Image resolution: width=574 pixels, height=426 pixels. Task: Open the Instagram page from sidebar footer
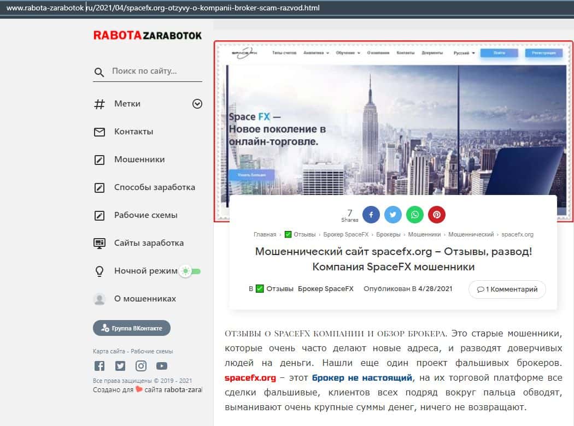click(x=141, y=366)
